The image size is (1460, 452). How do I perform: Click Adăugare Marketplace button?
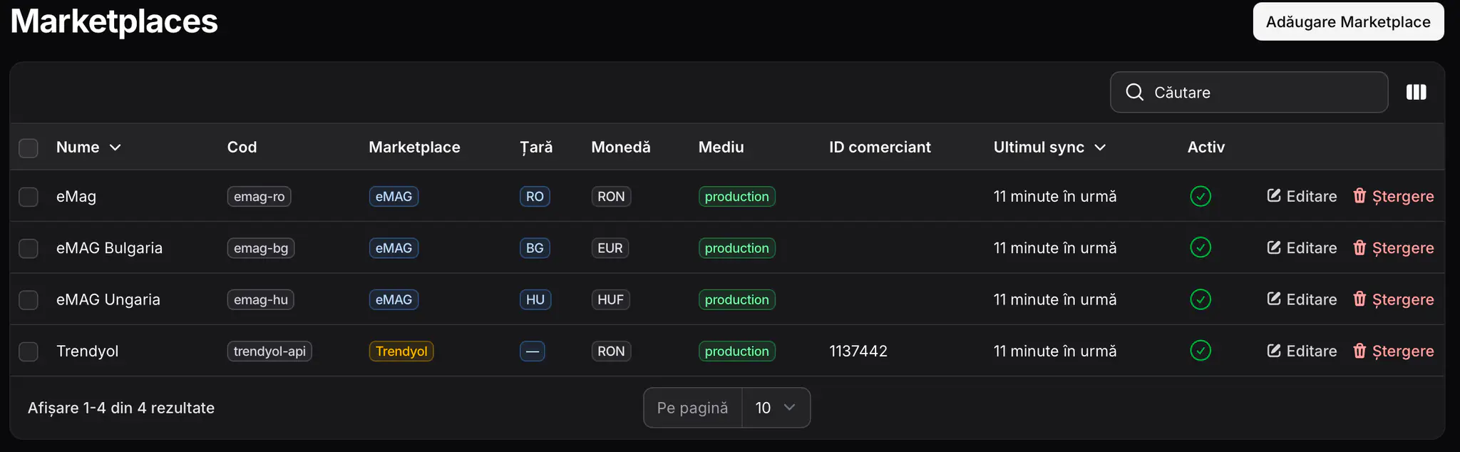point(1348,21)
